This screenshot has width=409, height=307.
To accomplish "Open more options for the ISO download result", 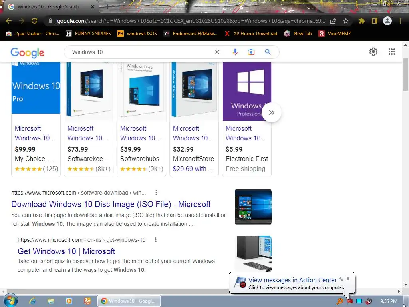I will coord(156,193).
